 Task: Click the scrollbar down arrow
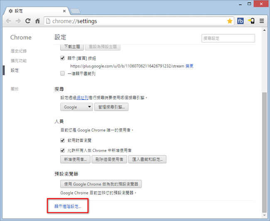[x=264, y=215]
